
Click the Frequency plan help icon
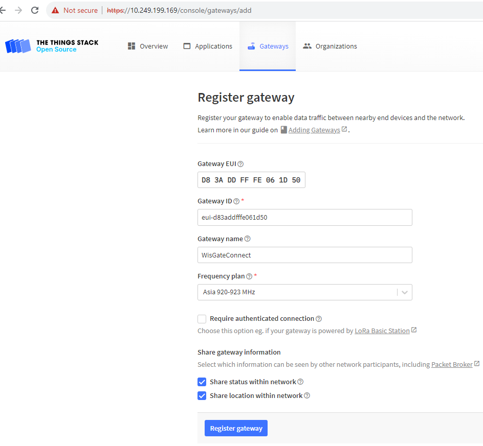[x=249, y=276]
